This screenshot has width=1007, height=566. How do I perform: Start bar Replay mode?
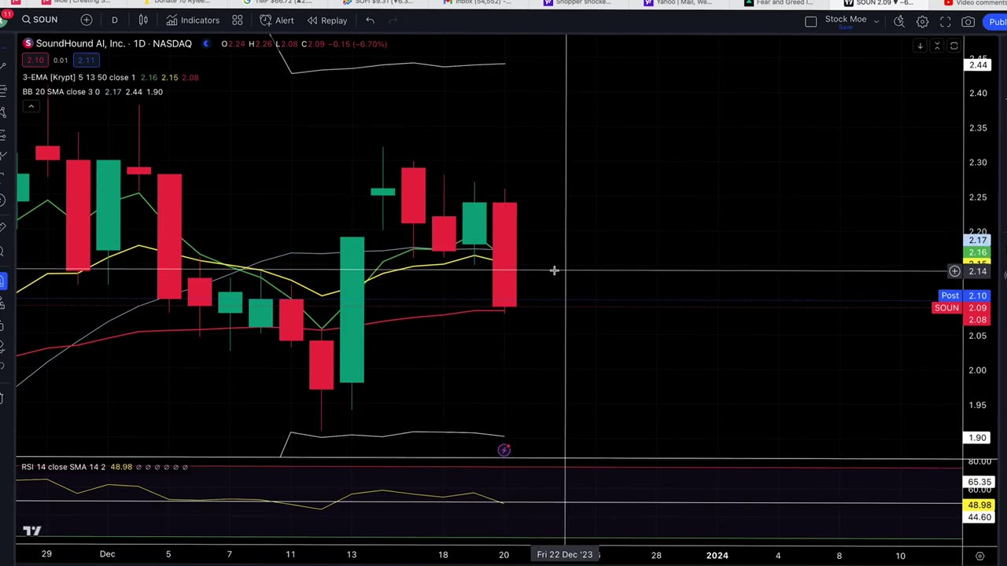pos(326,20)
